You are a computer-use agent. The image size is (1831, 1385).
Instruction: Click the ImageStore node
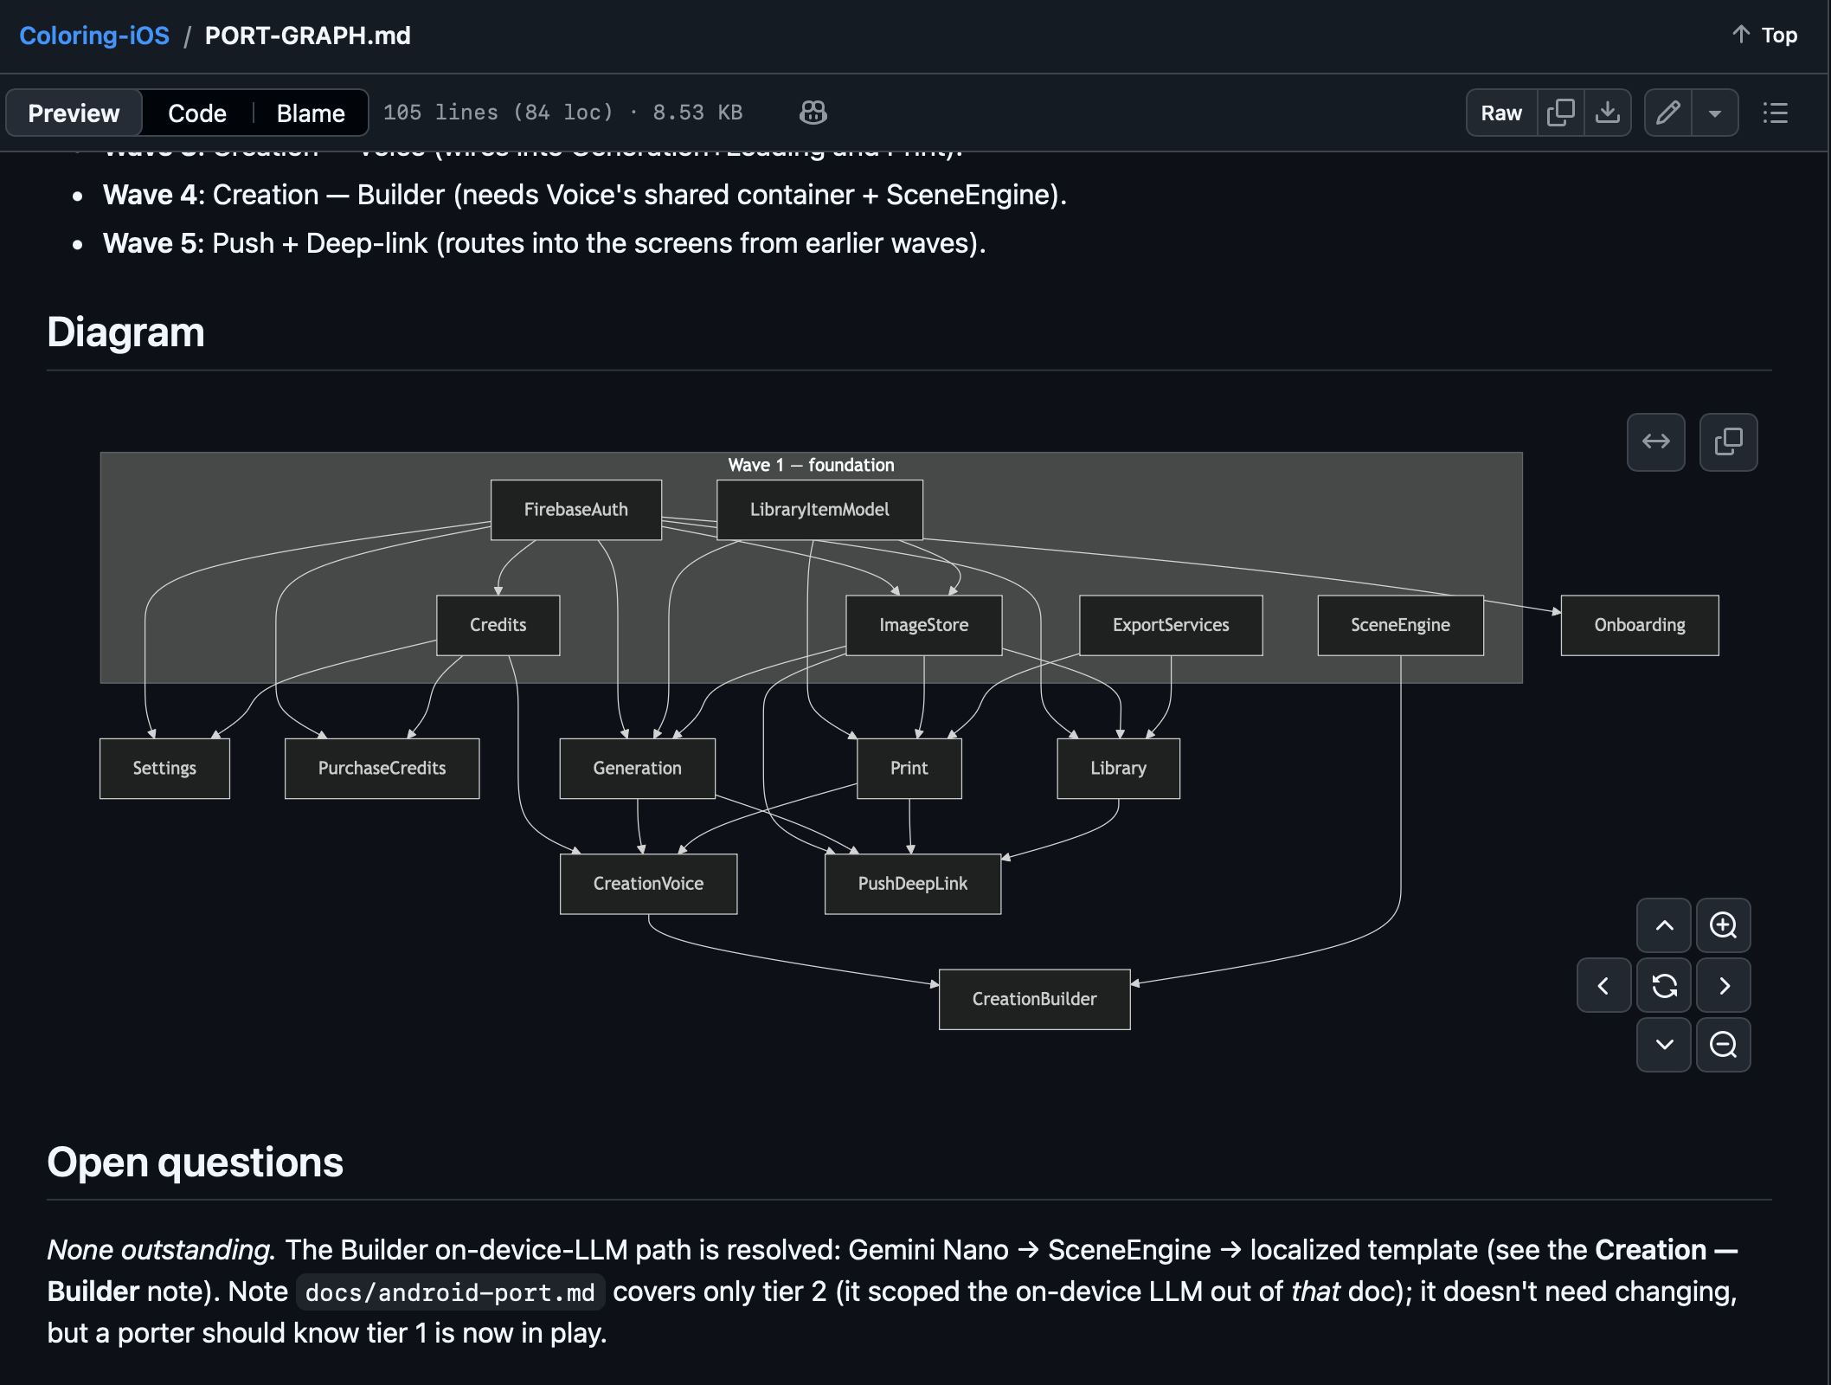click(924, 625)
